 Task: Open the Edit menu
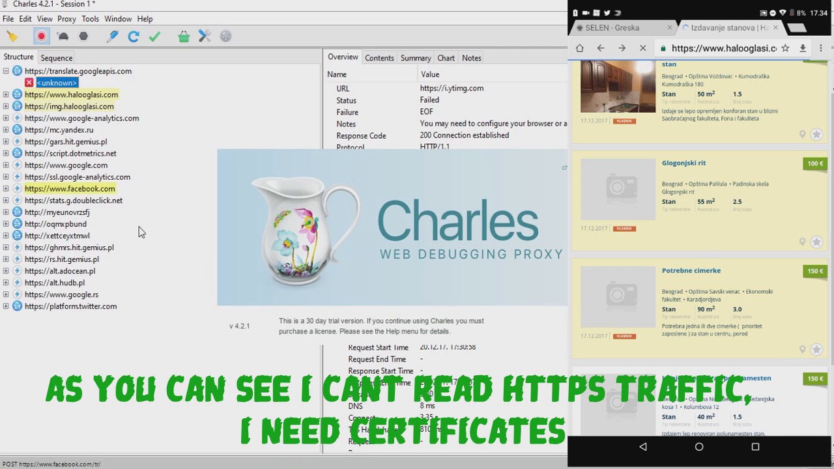[x=25, y=19]
